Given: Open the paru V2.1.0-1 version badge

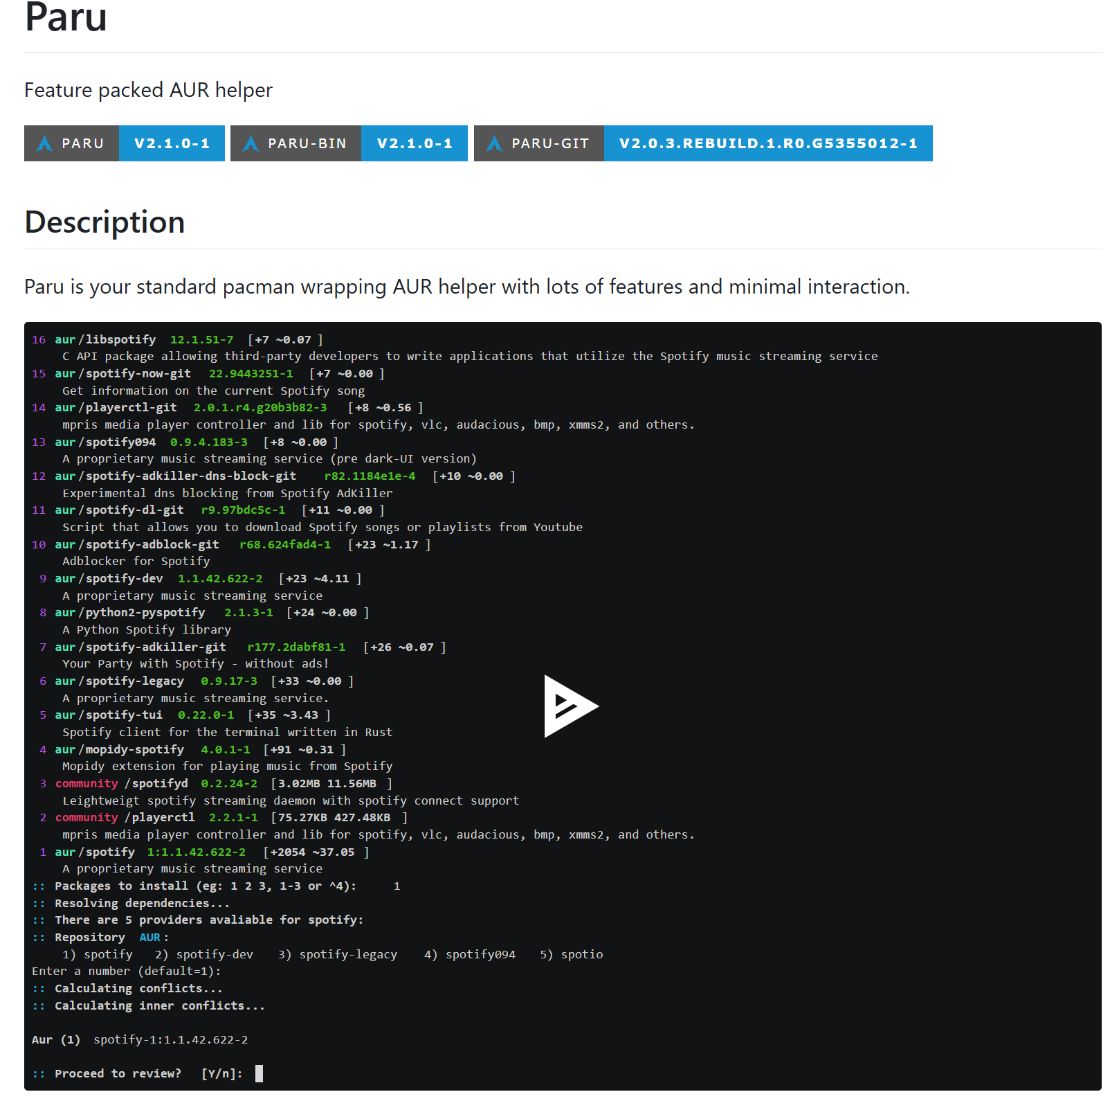Looking at the screenshot, I should [172, 143].
